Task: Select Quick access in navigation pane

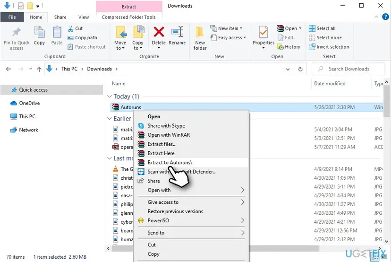Action: [51, 90]
